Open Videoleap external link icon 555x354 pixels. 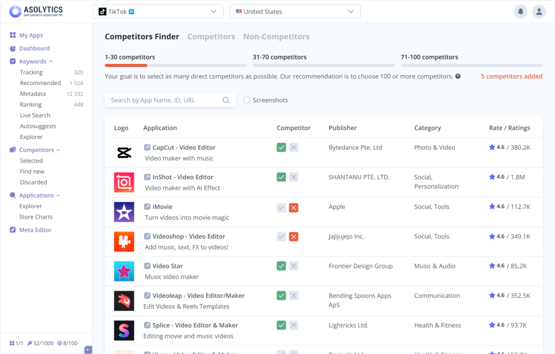(147, 296)
